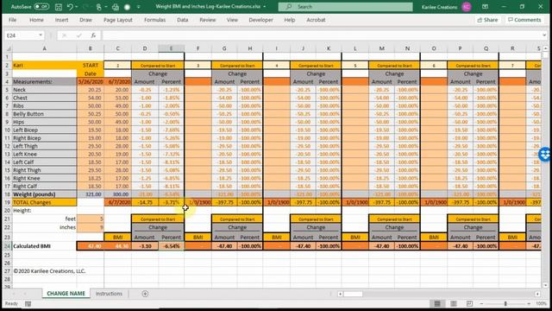Open the Help ribbon tab
552x311 pixels.
pos(290,20)
